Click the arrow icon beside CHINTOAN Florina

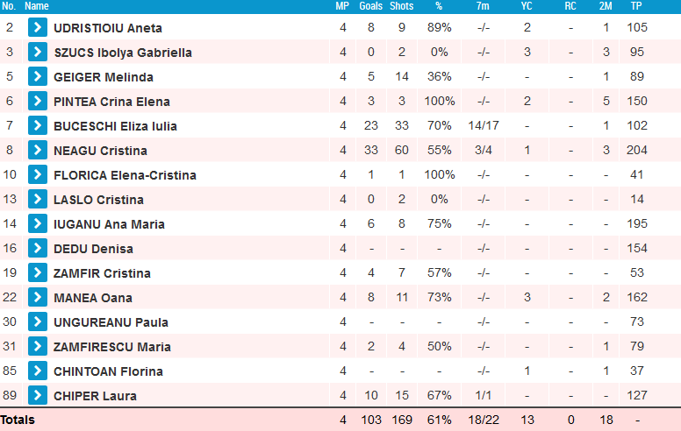point(38,371)
